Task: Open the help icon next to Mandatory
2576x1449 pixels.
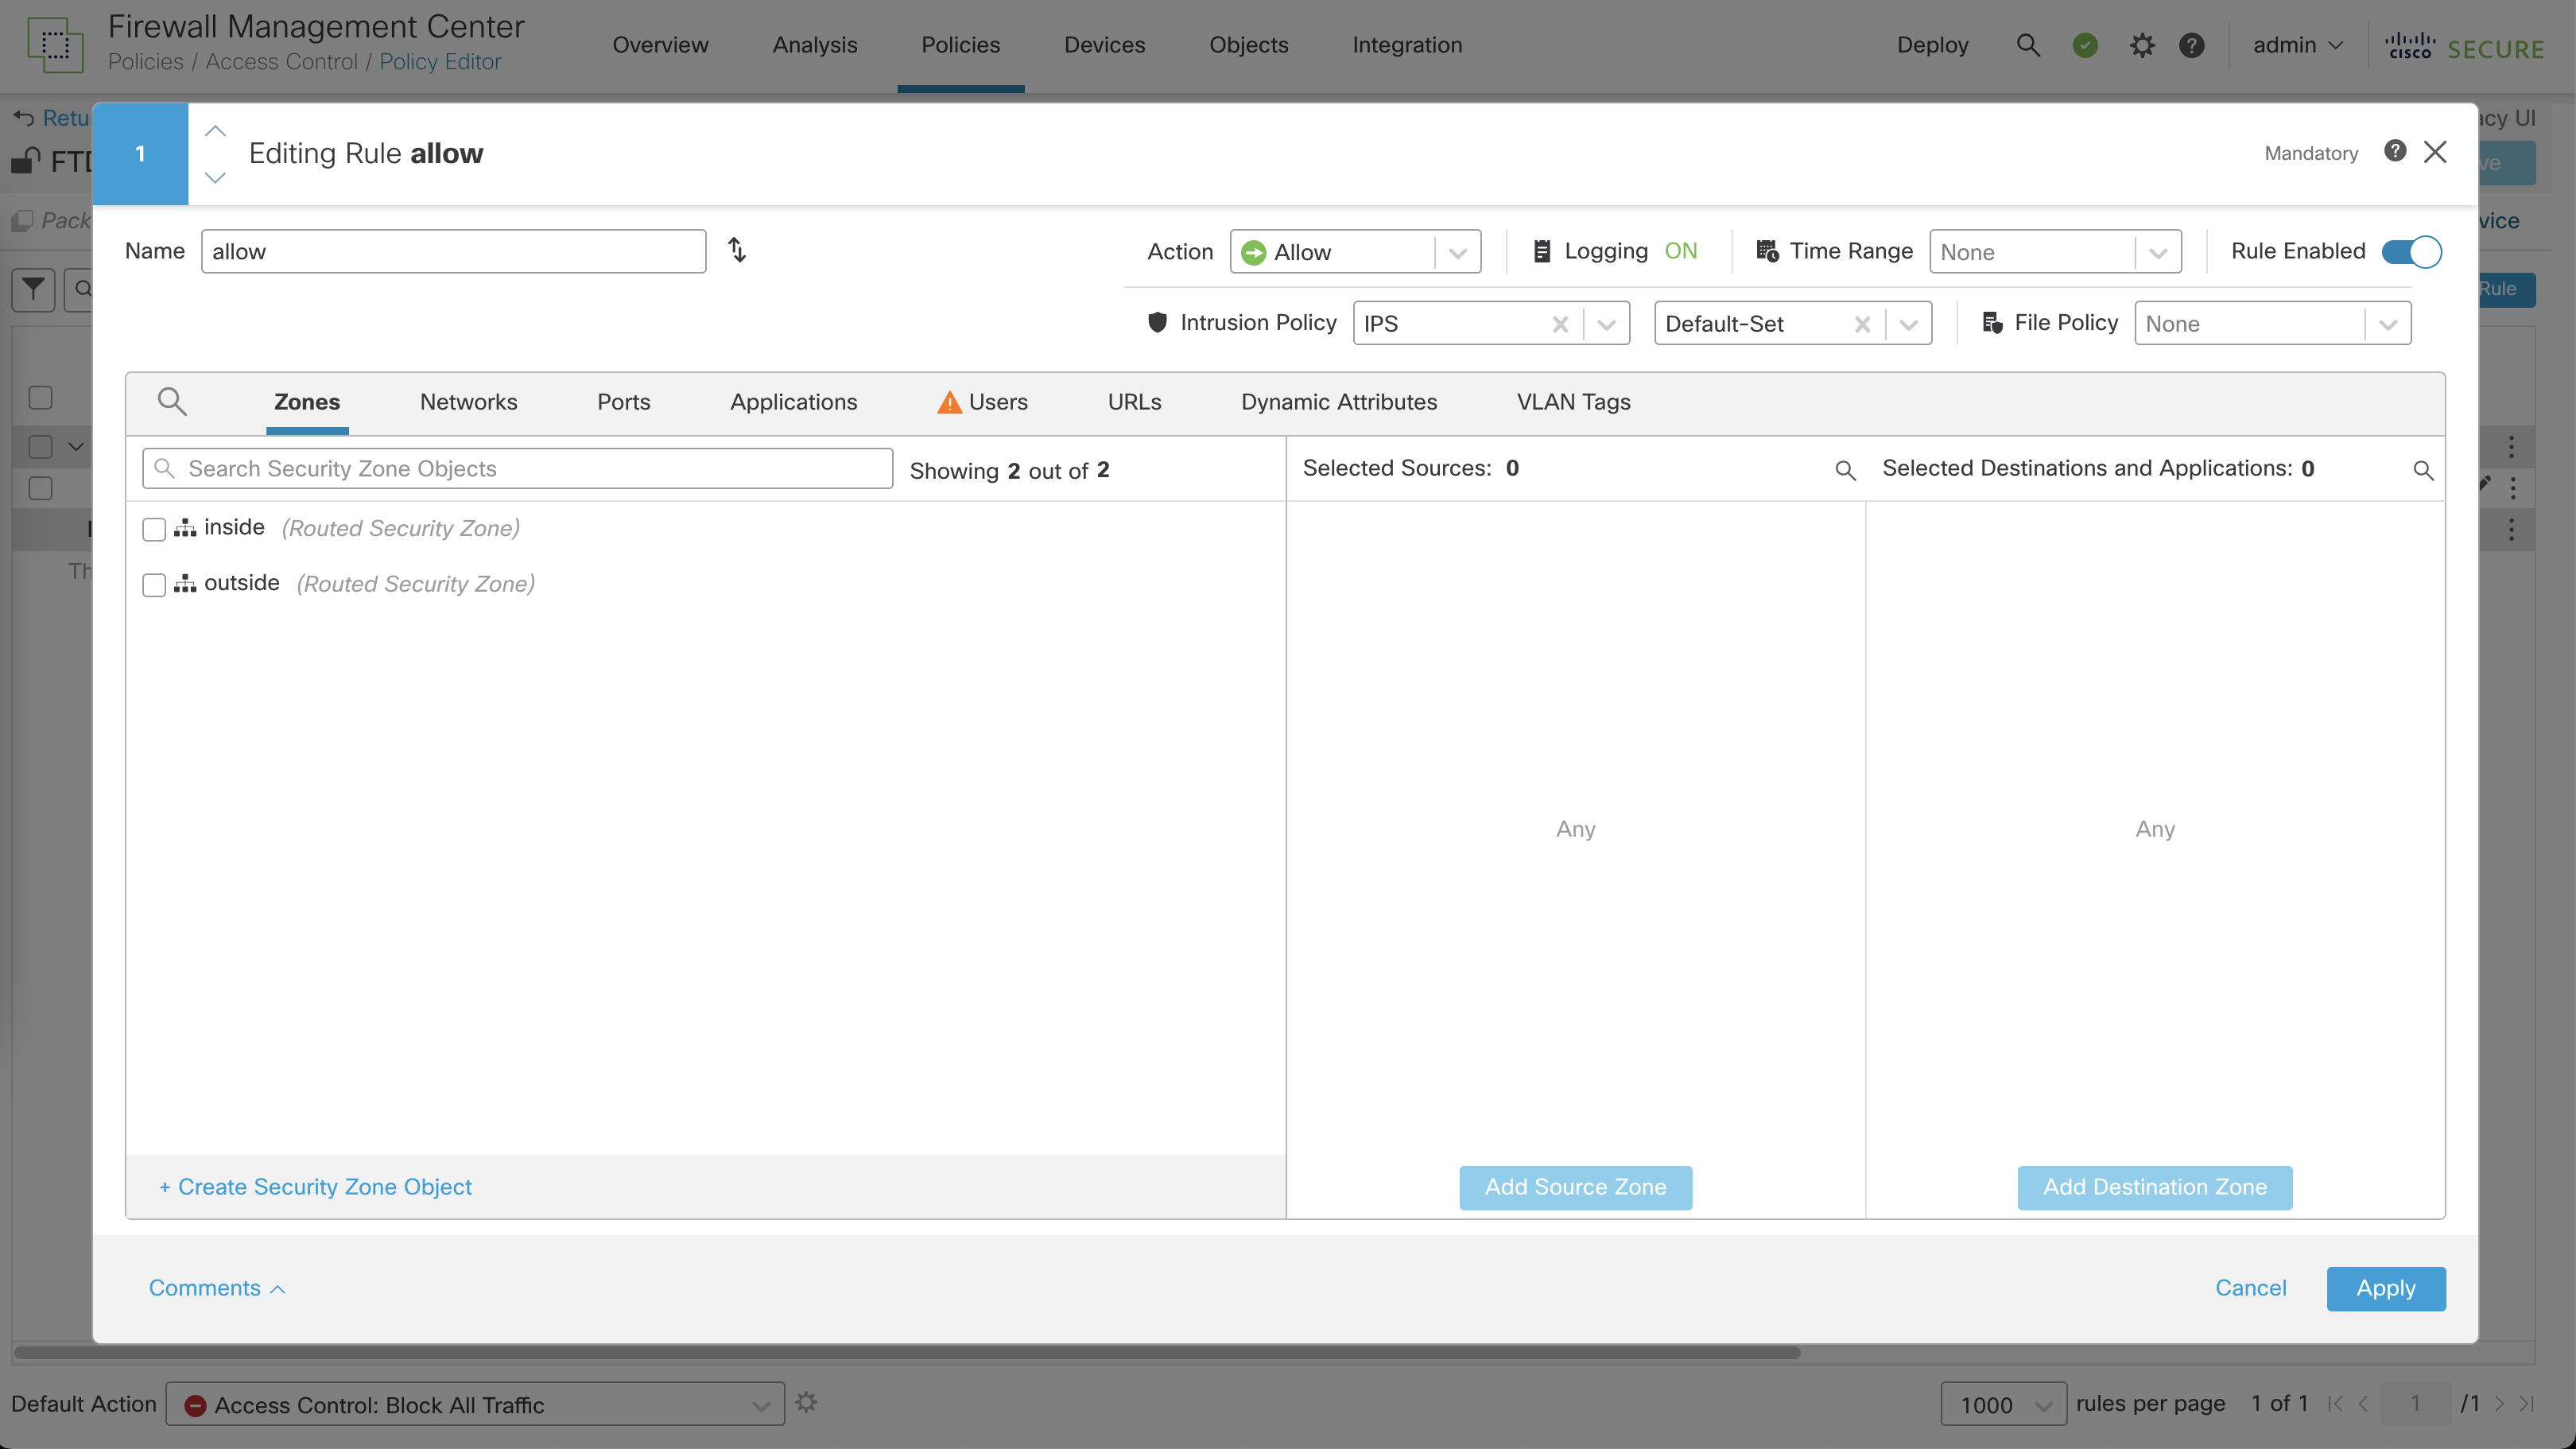Action: [2394, 151]
